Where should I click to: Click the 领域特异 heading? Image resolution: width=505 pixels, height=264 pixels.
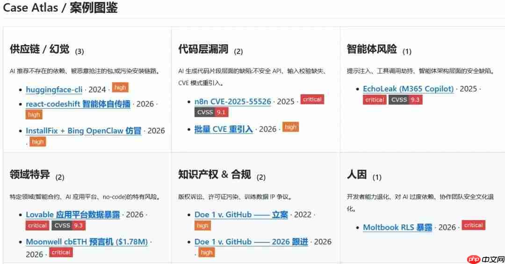coord(29,174)
